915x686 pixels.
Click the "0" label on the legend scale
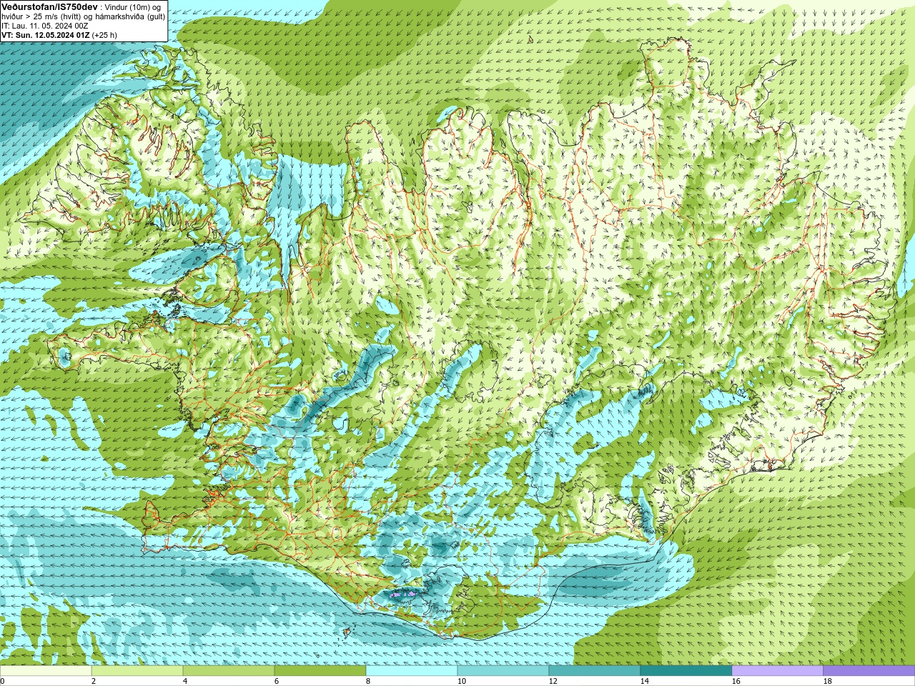click(x=3, y=681)
